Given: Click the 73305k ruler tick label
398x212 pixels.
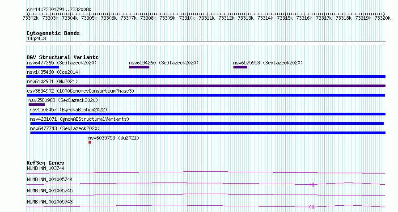Looking at the screenshot, I should tap(89, 18).
